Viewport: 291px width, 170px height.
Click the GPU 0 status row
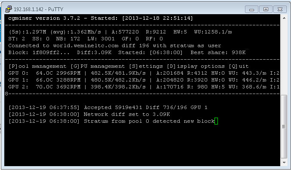[x=144, y=73]
